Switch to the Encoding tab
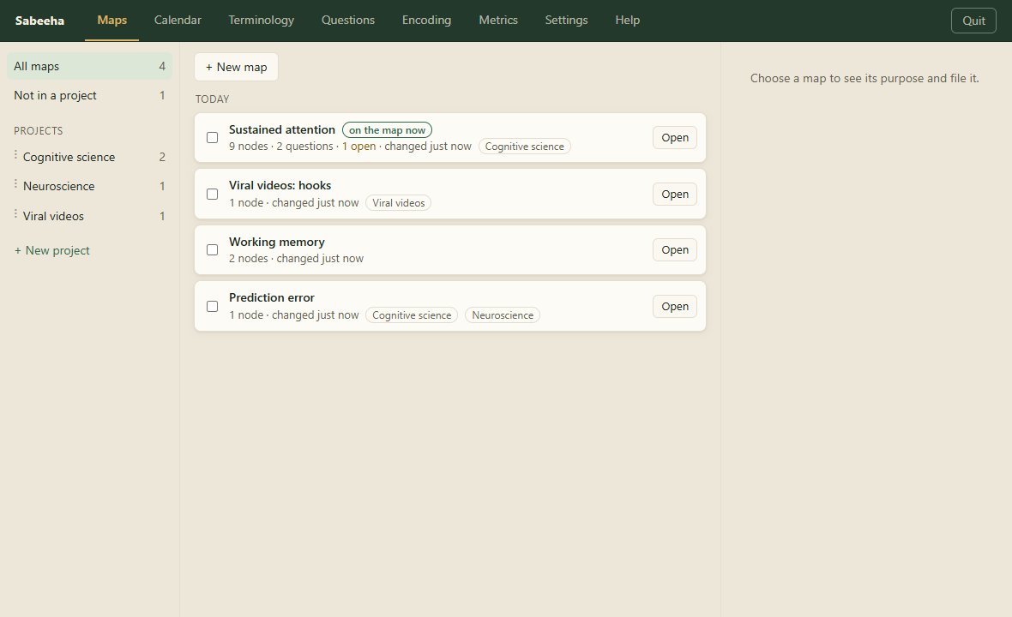Image resolution: width=1012 pixels, height=617 pixels. 426,20
